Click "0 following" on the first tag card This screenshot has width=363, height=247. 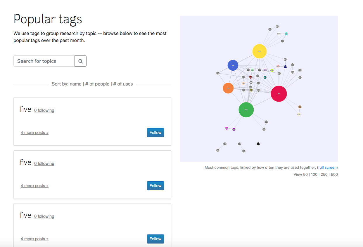tap(44, 110)
